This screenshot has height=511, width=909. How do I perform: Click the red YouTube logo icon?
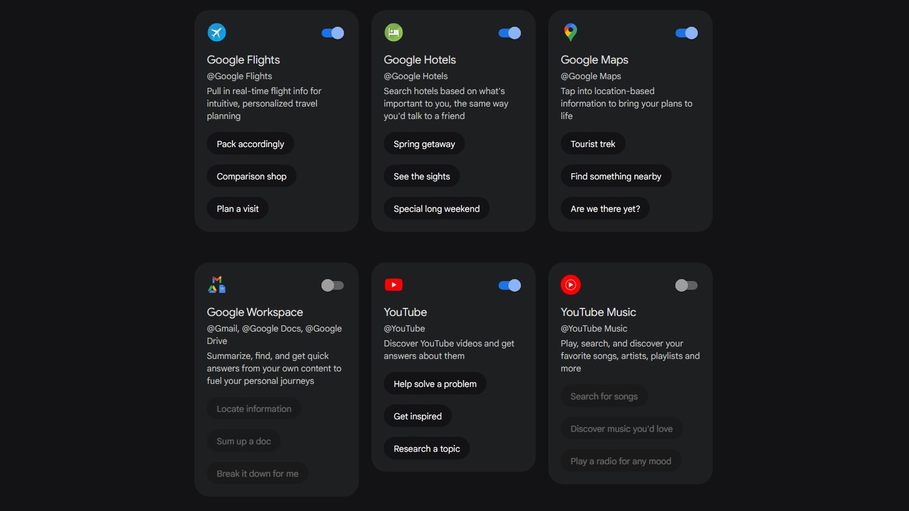click(x=394, y=285)
